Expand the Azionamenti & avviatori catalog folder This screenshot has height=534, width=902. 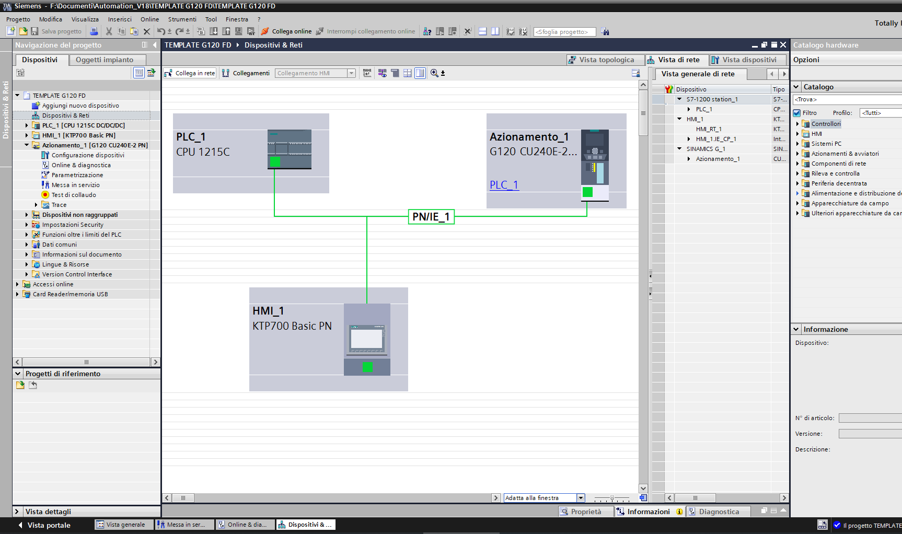[x=797, y=154]
